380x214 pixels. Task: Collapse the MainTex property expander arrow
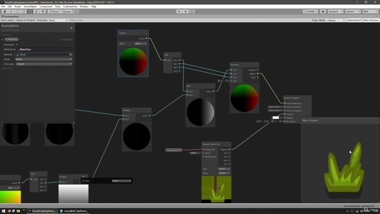coord(2,40)
